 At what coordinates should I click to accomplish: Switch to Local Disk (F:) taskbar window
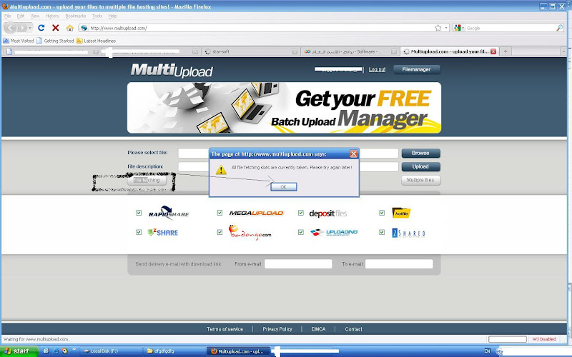tap(111, 351)
